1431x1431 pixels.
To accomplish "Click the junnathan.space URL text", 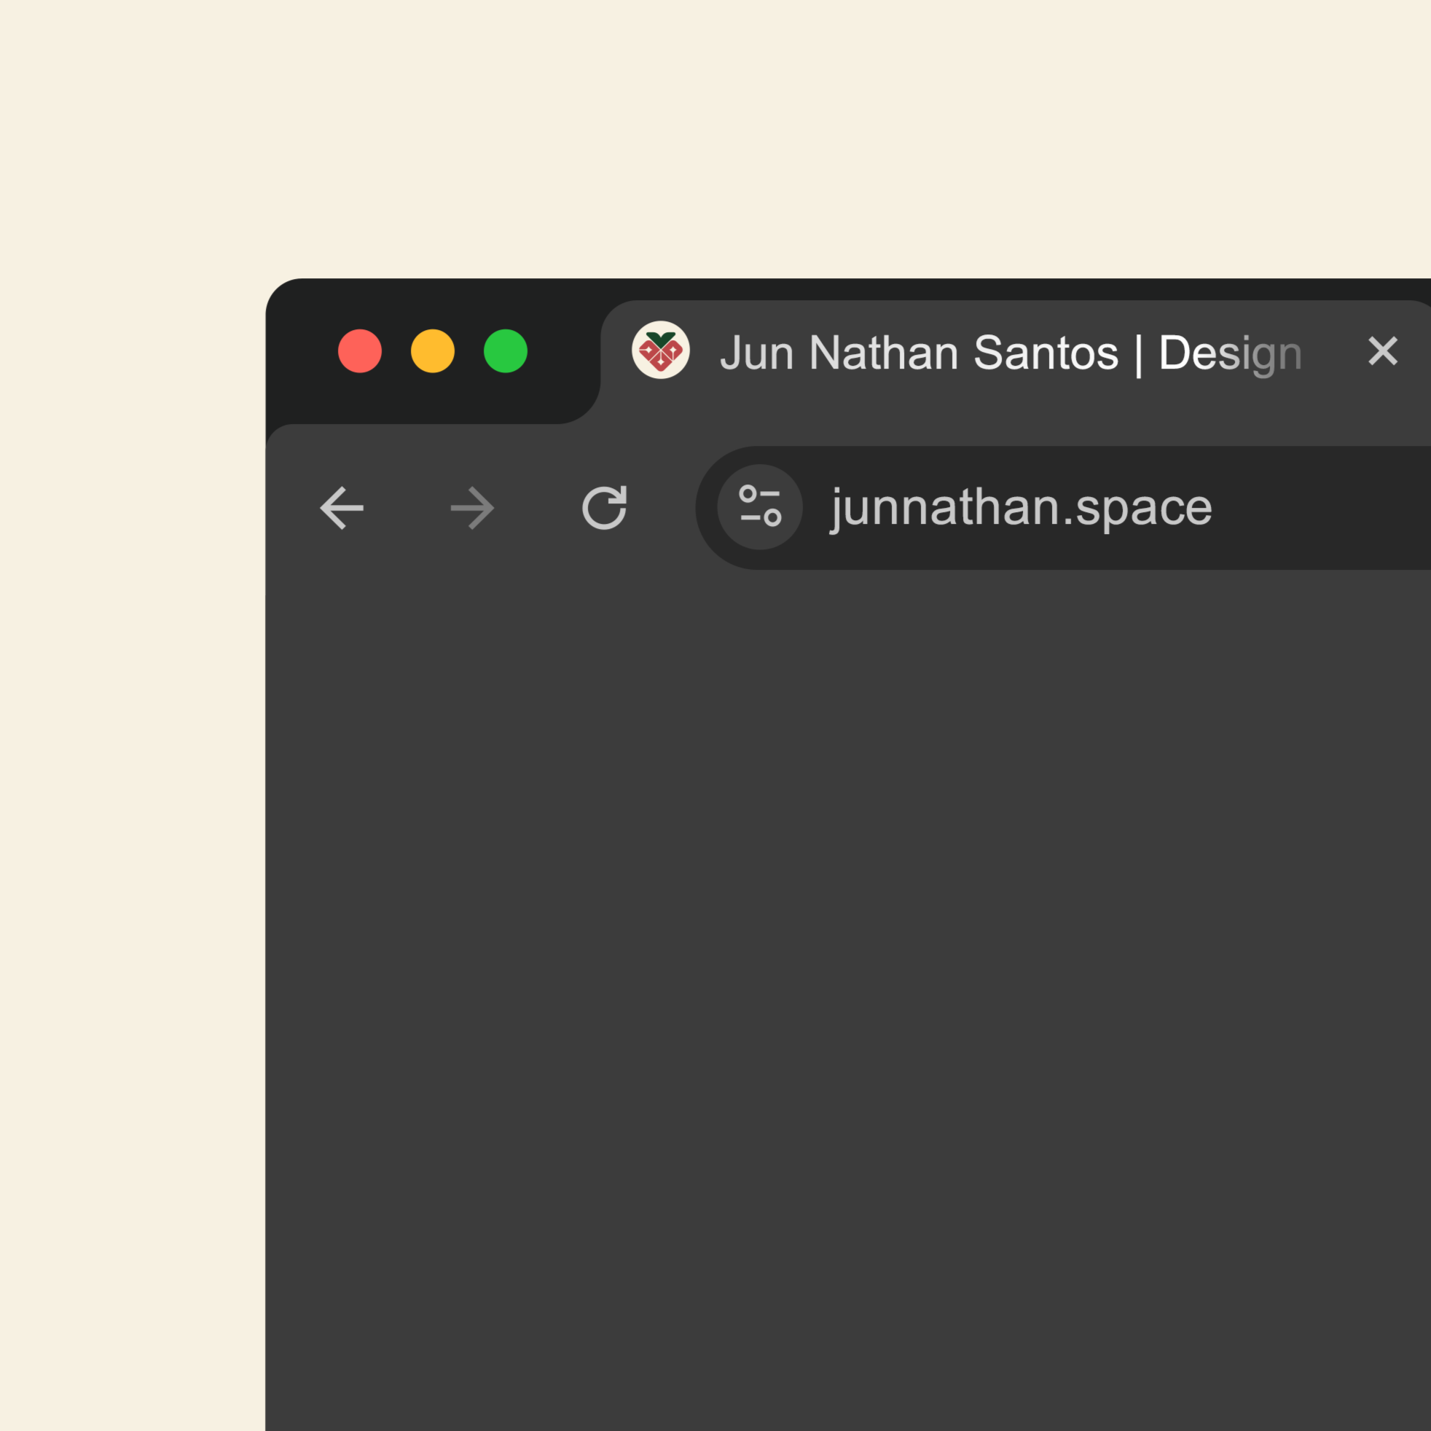I will coord(1022,508).
